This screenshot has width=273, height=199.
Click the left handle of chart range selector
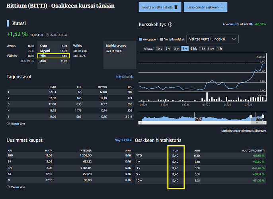pyautogui.click(x=251, y=116)
